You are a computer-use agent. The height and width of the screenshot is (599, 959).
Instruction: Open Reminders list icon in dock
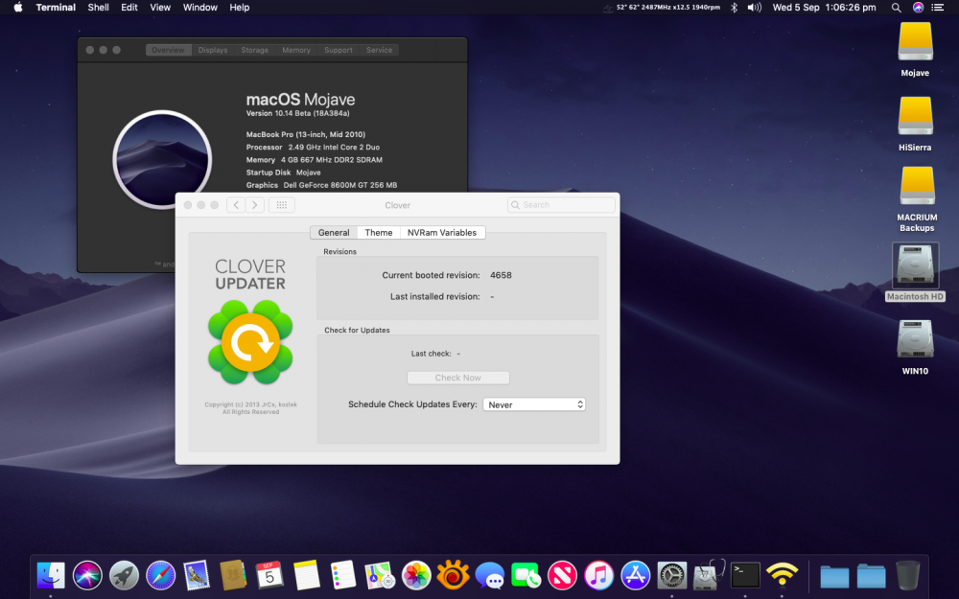click(x=342, y=575)
